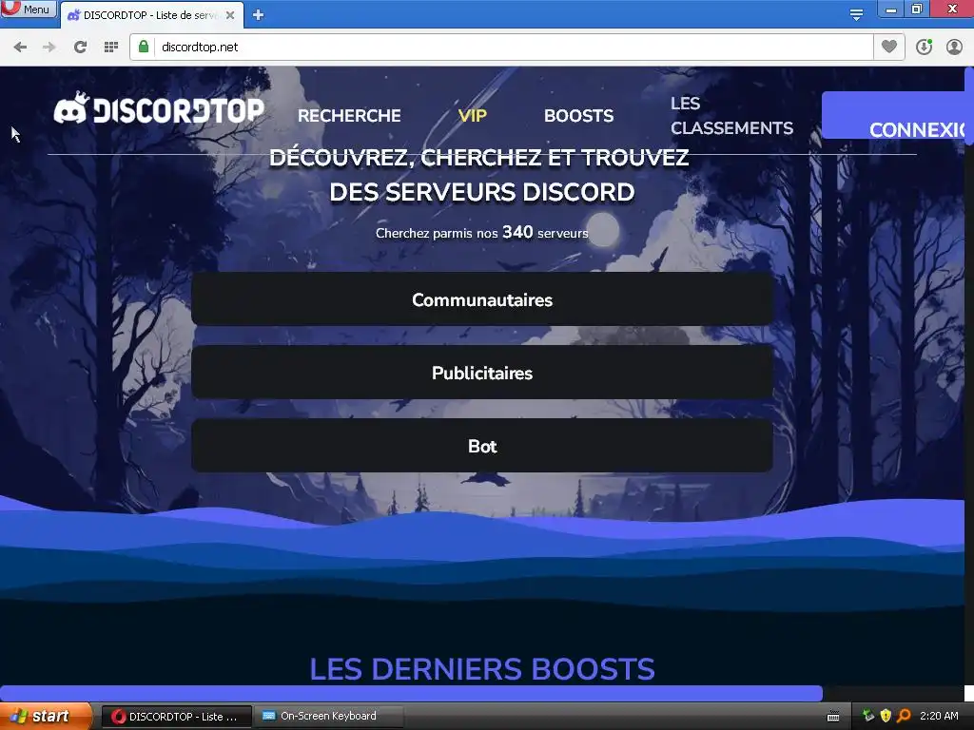The image size is (974, 730).
Task: Click the vertical scrollbar thumb
Action: pyautogui.click(x=969, y=106)
